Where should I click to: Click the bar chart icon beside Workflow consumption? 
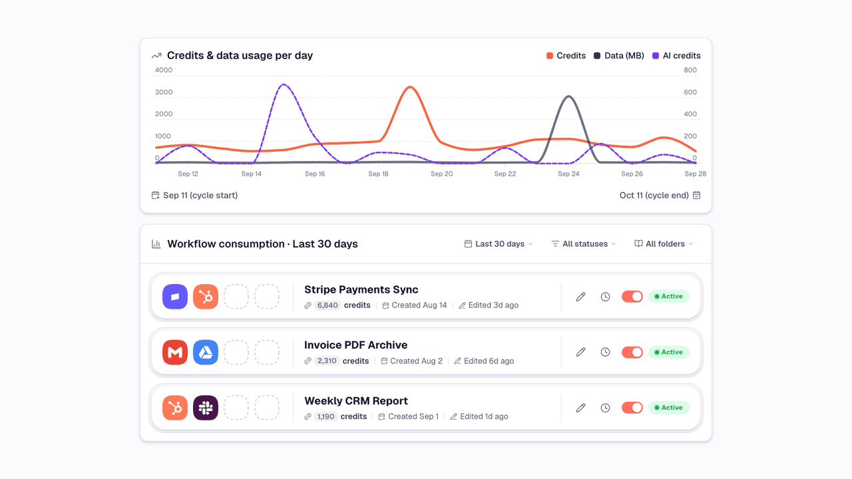[156, 244]
